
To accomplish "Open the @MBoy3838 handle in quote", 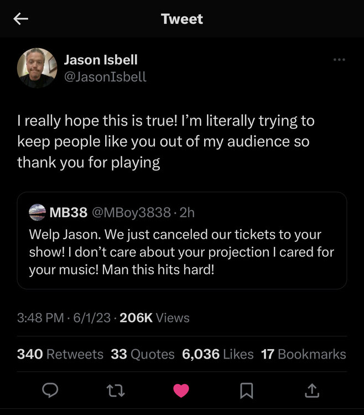I will coord(129,212).
